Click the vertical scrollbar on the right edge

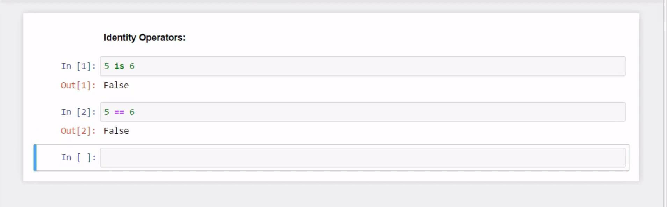[665, 104]
